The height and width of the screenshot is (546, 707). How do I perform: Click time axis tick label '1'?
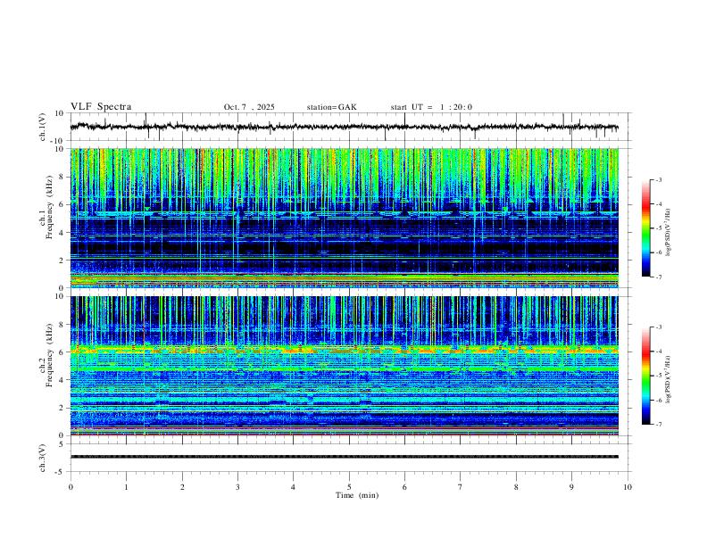coord(126,487)
